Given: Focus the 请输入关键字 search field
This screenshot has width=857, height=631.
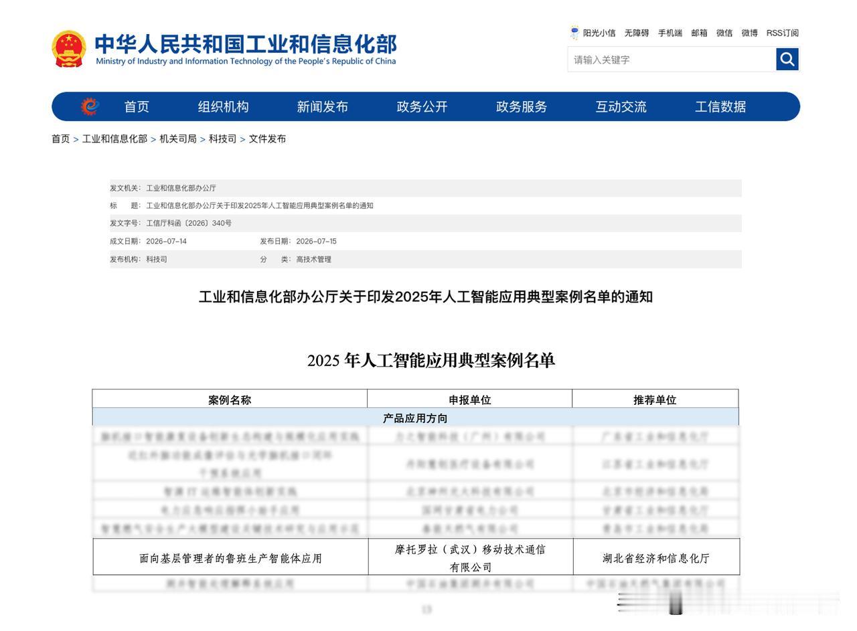Looking at the screenshot, I should (x=672, y=60).
